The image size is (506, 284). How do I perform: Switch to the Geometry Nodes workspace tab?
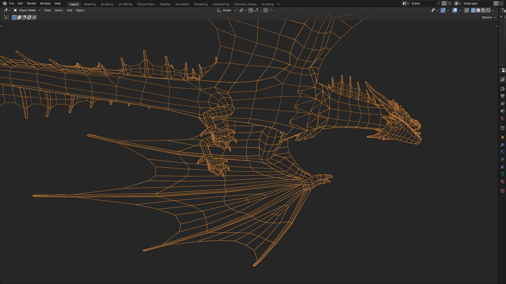coord(245,4)
